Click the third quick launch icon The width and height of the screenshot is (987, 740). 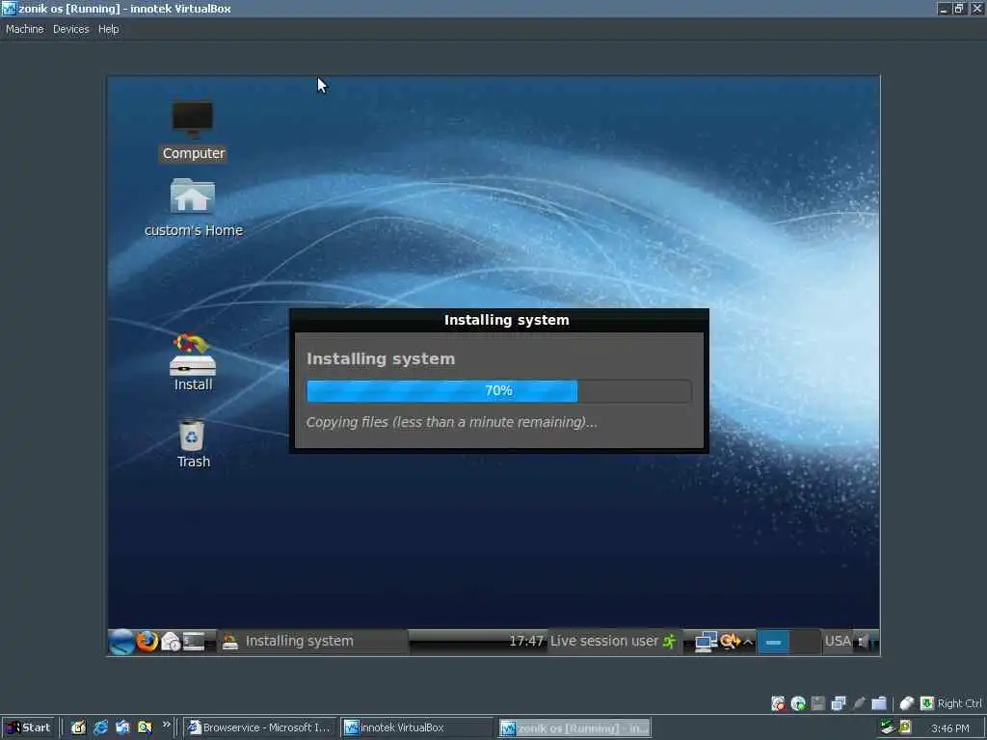122,727
